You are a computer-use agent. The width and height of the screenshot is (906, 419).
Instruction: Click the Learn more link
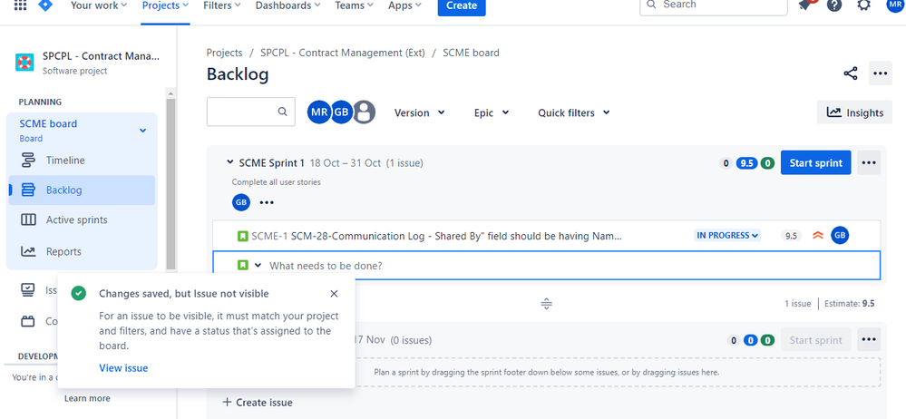click(x=87, y=398)
